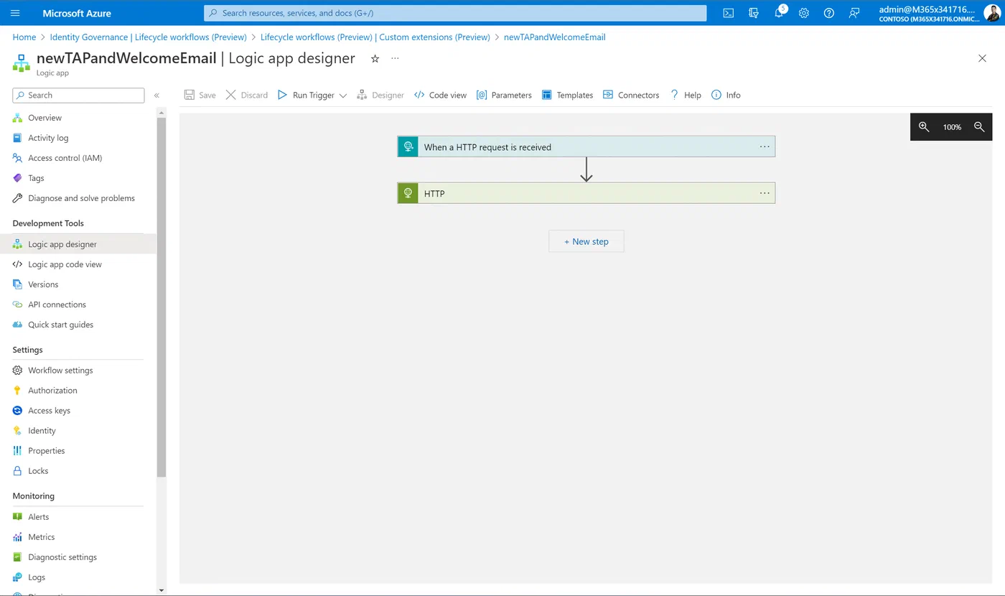Viewport: 1005px width, 596px height.
Task: Open the HTTP request trigger ellipsis menu
Action: click(765, 146)
